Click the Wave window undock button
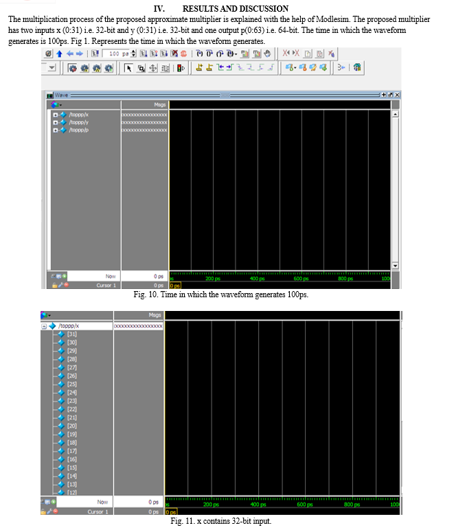 (x=390, y=95)
